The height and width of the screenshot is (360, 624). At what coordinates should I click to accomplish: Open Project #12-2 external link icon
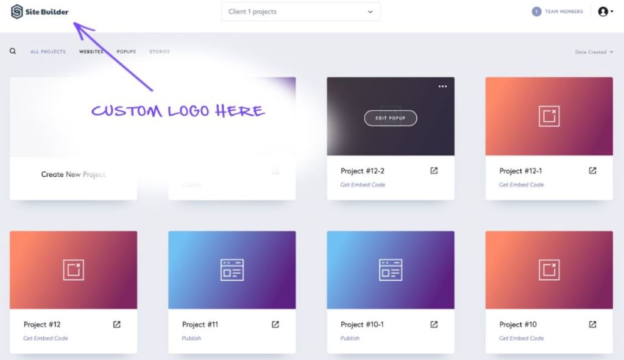point(434,171)
